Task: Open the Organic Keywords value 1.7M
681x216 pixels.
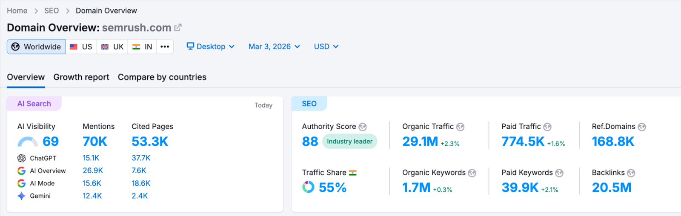Action: [417, 188]
